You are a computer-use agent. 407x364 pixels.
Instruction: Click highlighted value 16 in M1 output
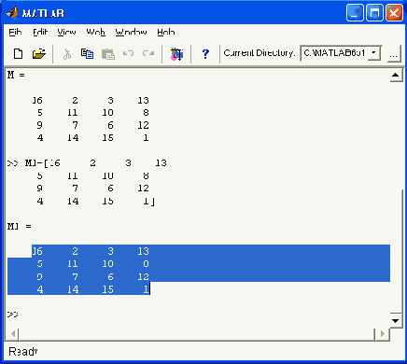[x=37, y=251]
